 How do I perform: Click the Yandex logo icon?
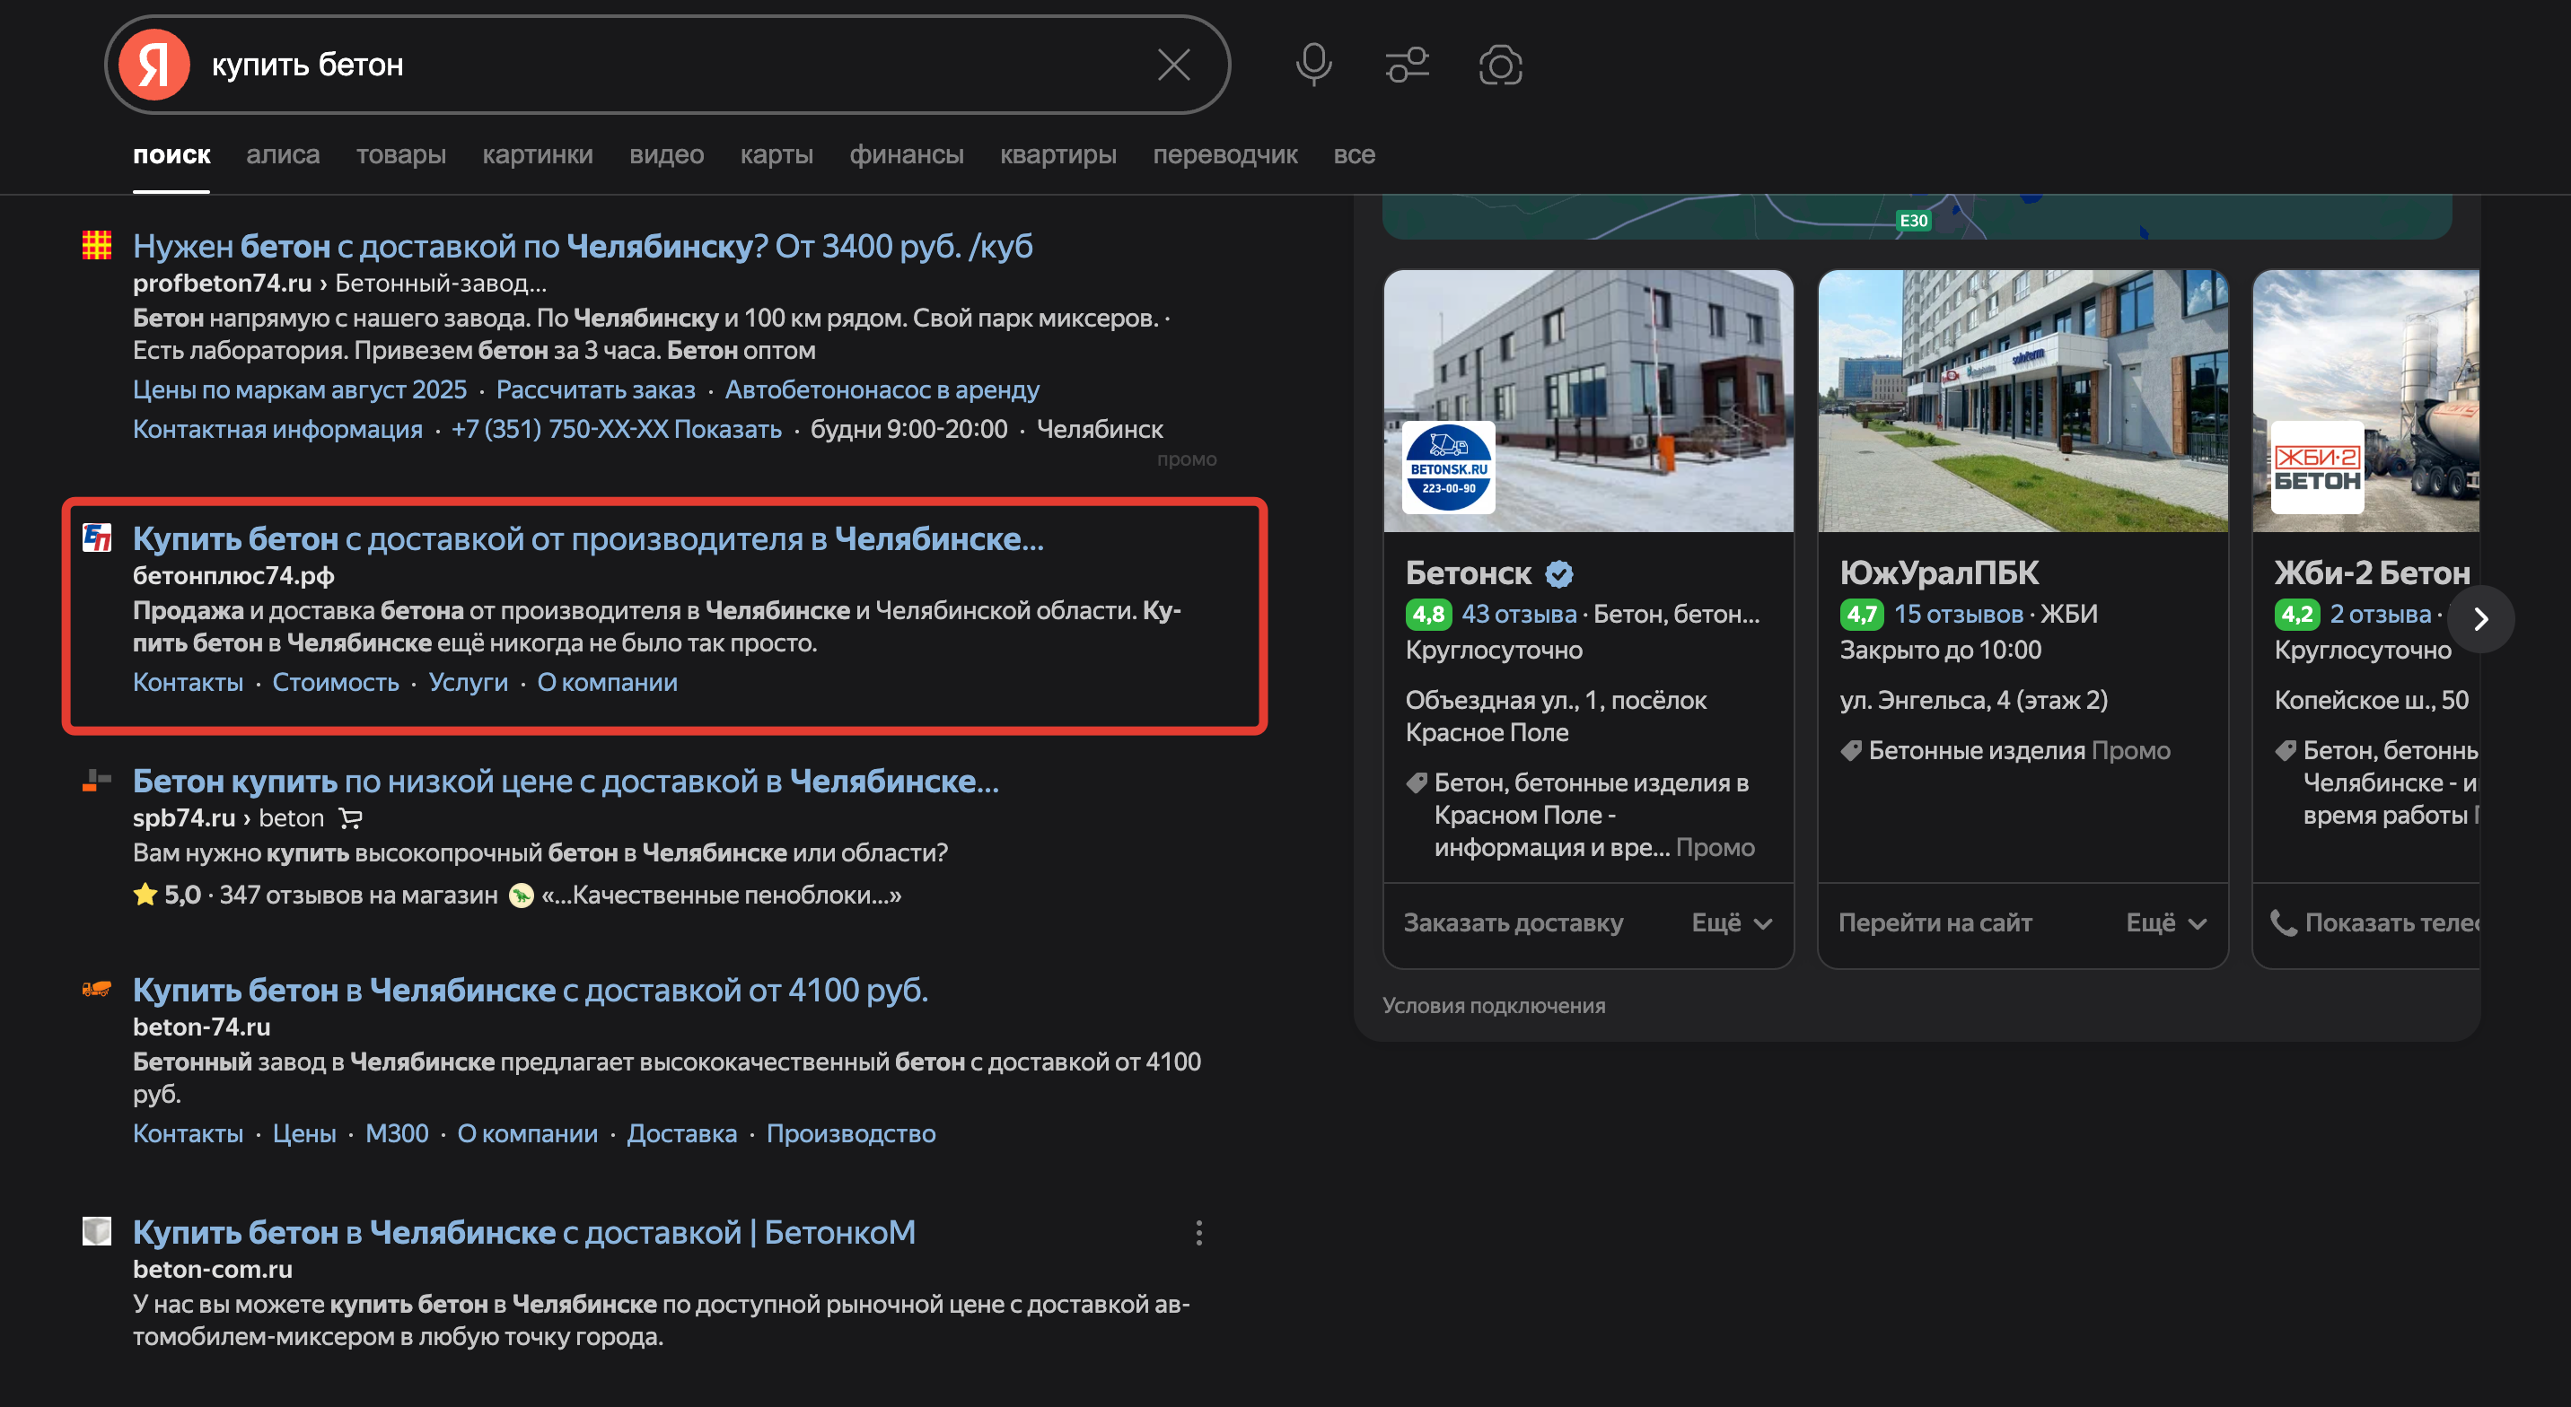pos(154,65)
